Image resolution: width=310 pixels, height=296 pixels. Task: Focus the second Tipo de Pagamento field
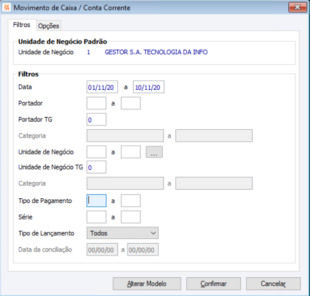131,201
